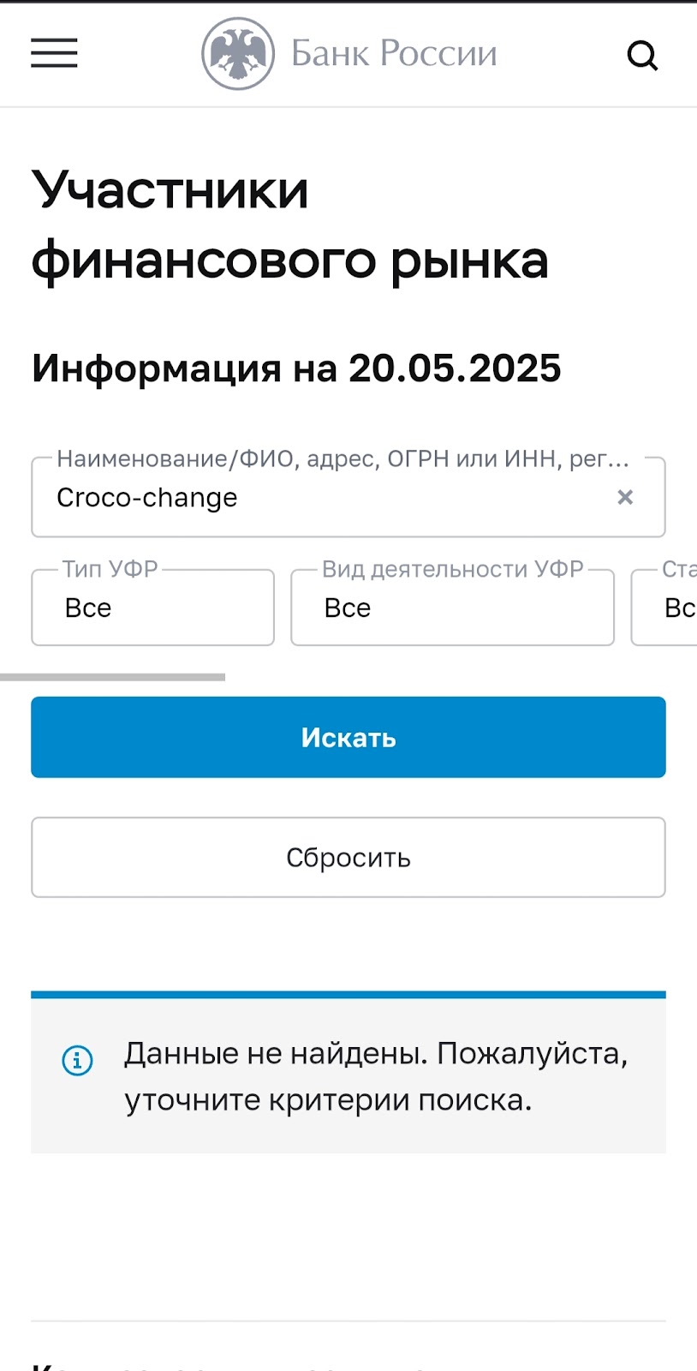Open the hamburger navigation menu
This screenshot has height=1371, width=697.
point(54,53)
